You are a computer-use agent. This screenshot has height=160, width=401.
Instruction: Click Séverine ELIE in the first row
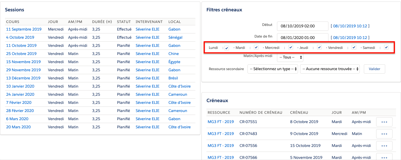coord(147,29)
